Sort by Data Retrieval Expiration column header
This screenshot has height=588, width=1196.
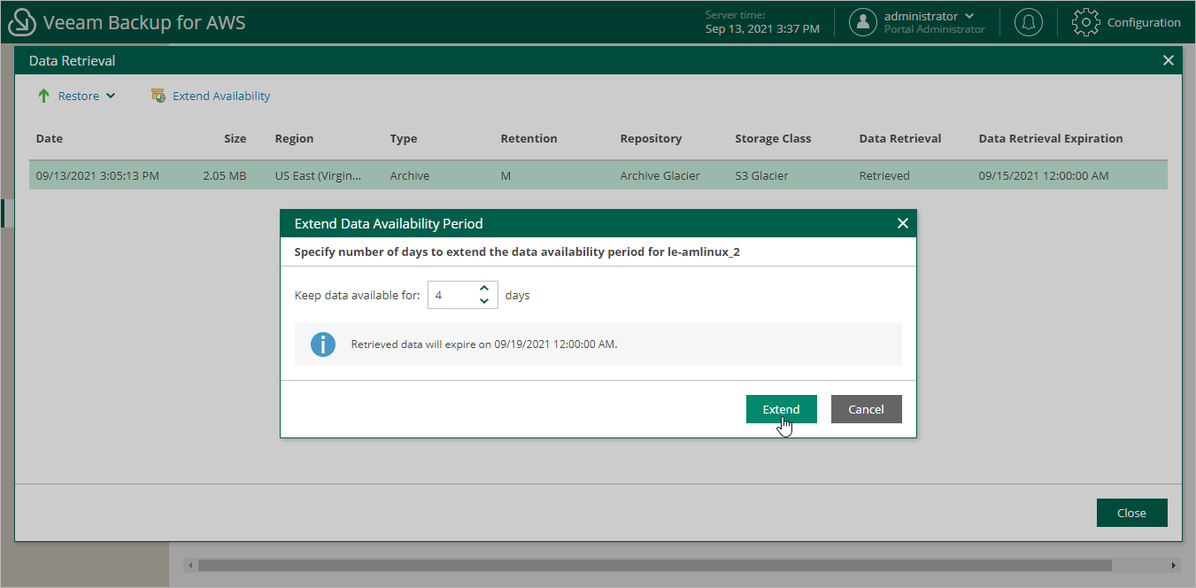(x=1051, y=138)
